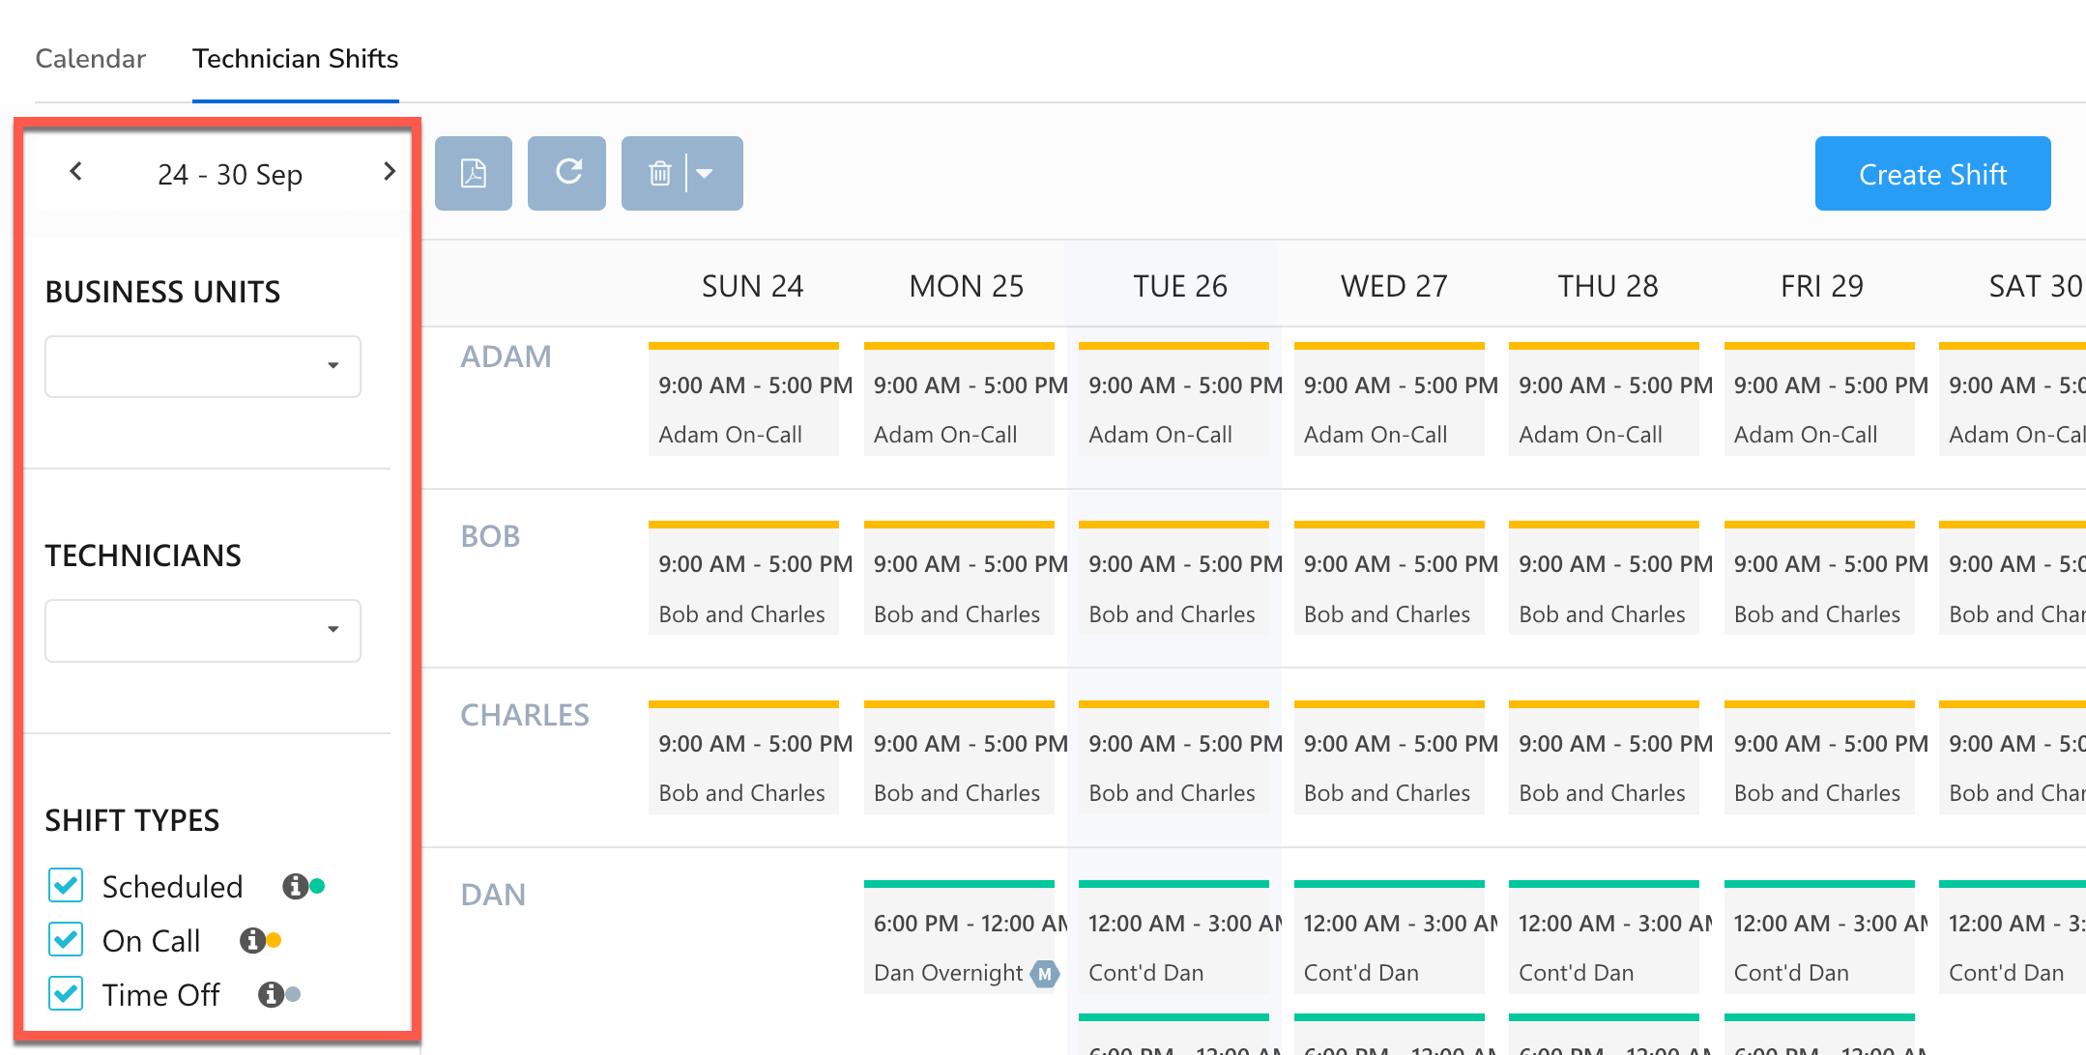Select the Technician Shifts tab

[x=295, y=58]
